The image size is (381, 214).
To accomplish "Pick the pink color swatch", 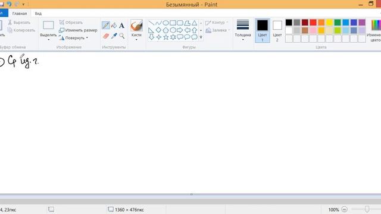I will pyautogui.click(x=313, y=30).
